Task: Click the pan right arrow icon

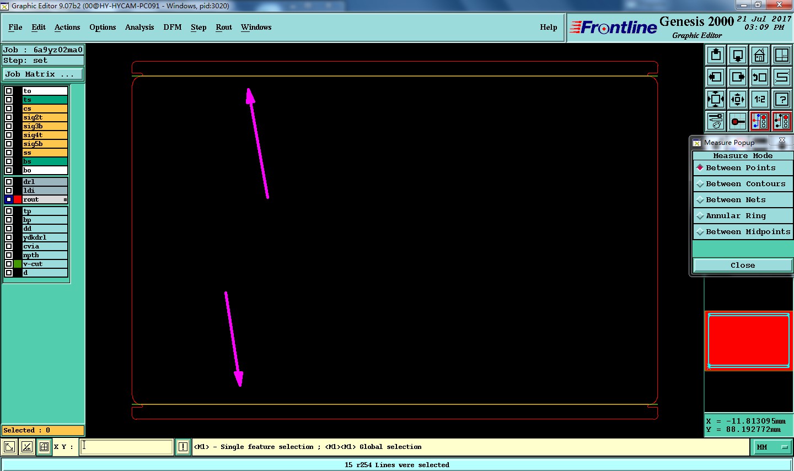Action: tap(738, 77)
